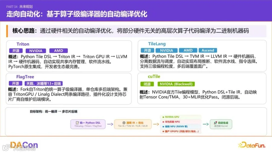The width and height of the screenshot is (272, 153).
Task: Click the 国产 GPGPU backend row
Action: (x=181, y=132)
